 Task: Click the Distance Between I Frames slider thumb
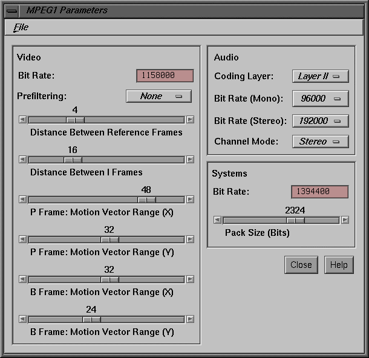(73, 160)
